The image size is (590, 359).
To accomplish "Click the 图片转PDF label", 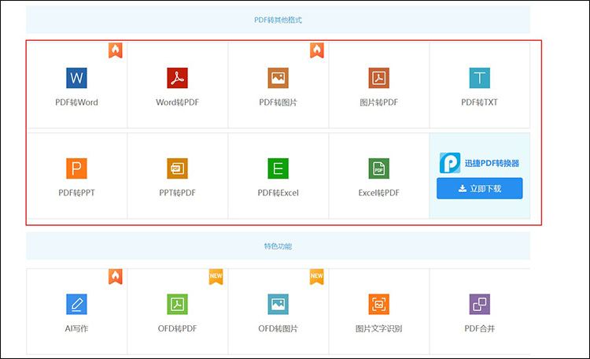I will 379,102.
